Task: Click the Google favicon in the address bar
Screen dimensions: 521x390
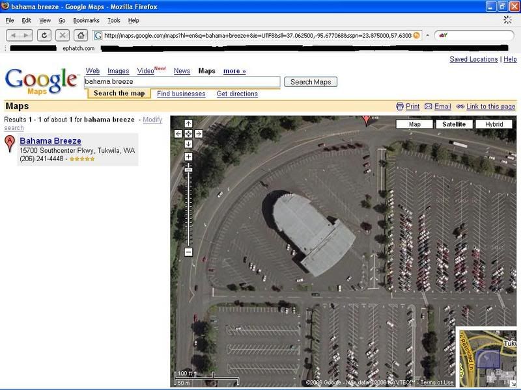Action: point(98,35)
